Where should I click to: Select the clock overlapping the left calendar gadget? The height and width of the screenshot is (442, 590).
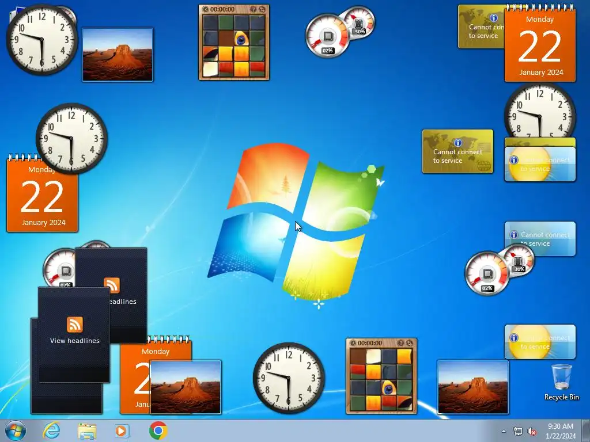pyautogui.click(x=71, y=138)
